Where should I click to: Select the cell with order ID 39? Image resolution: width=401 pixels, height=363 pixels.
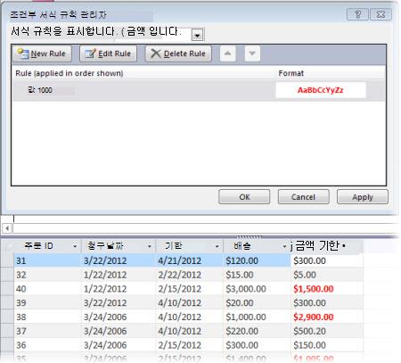click(x=47, y=302)
